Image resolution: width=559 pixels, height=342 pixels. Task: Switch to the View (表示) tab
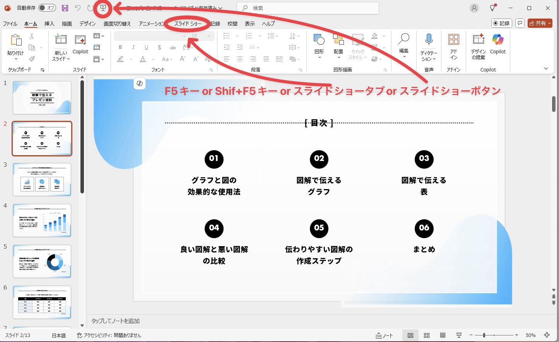[250, 24]
